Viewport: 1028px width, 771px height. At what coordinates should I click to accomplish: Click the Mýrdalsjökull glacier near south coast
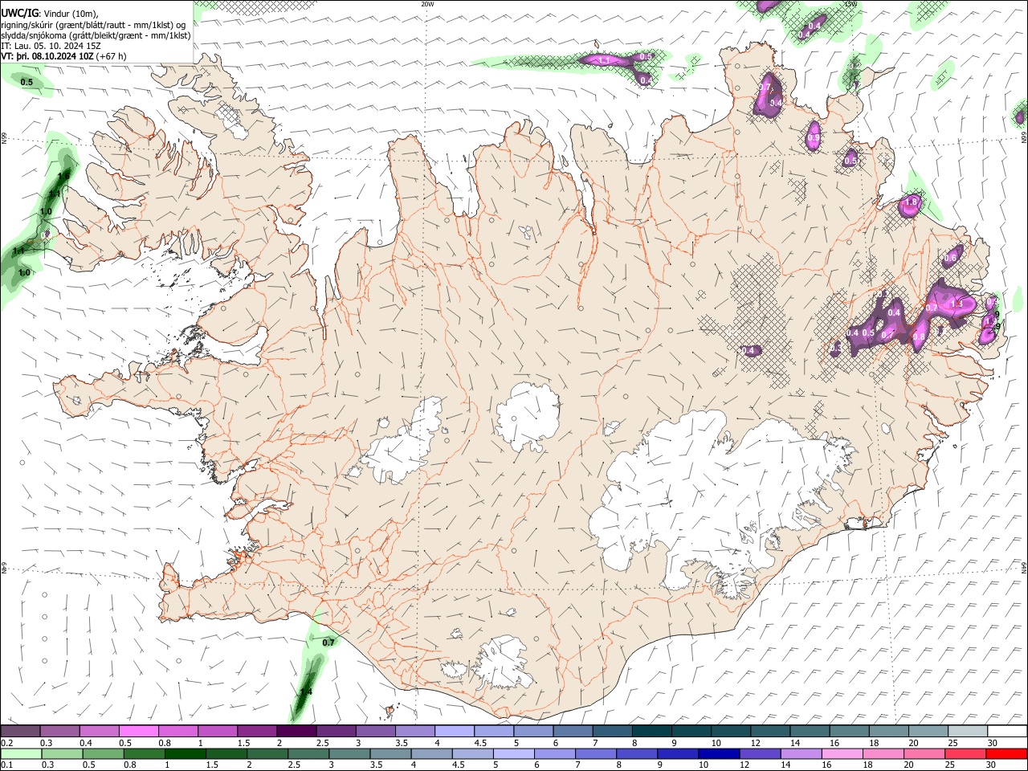(502, 664)
